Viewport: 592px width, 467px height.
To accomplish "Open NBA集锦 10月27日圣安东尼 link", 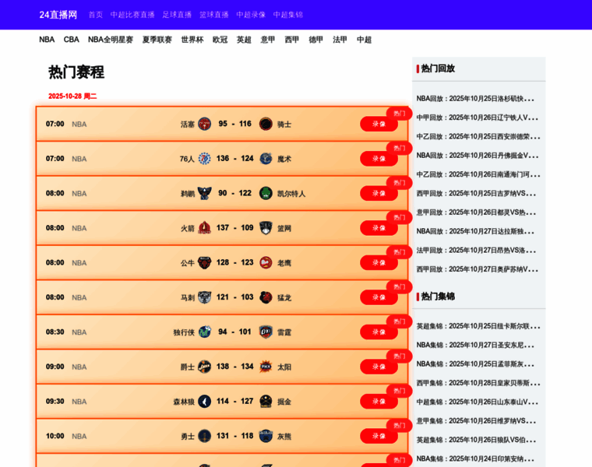I will [x=475, y=345].
